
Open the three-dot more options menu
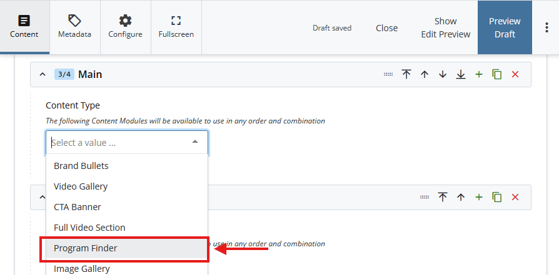pyautogui.click(x=546, y=27)
